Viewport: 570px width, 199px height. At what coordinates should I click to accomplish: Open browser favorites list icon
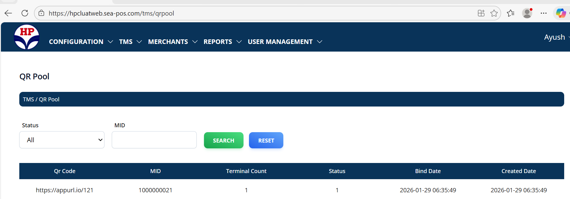[x=510, y=13]
